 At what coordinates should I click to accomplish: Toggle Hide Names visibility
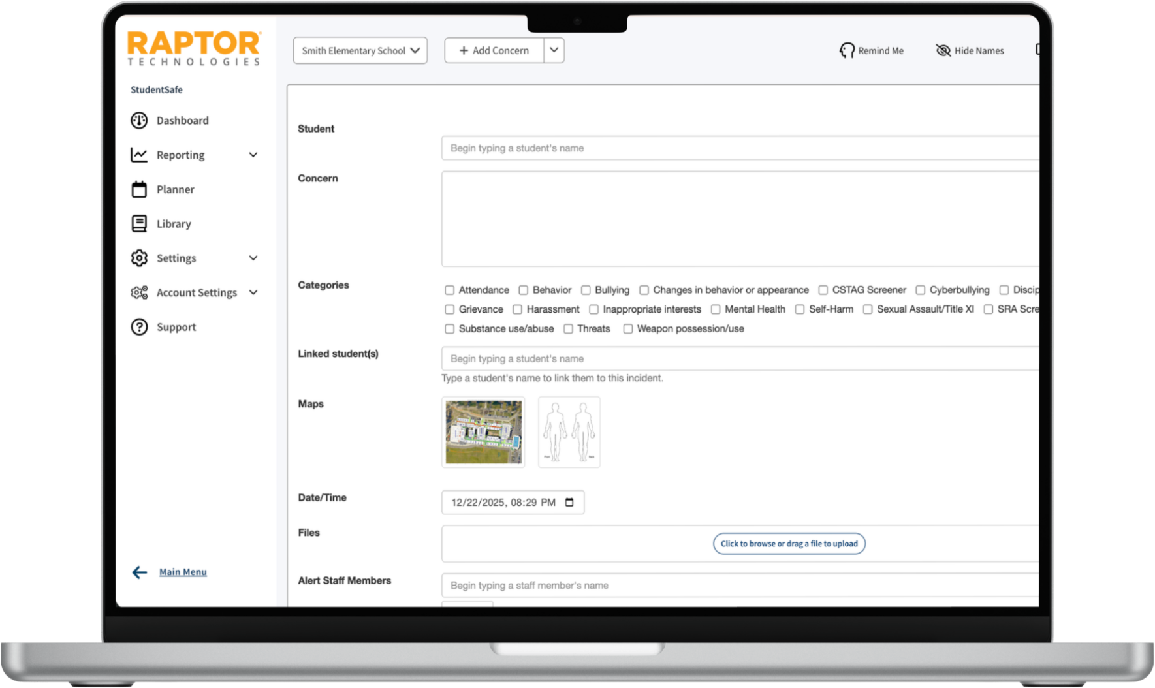(x=970, y=51)
